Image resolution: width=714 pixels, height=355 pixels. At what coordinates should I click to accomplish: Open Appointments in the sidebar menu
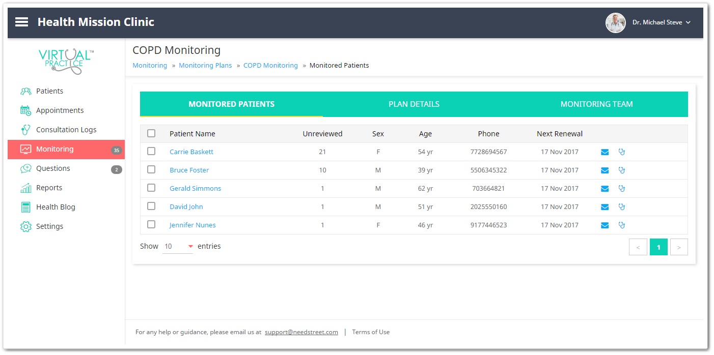click(66, 110)
